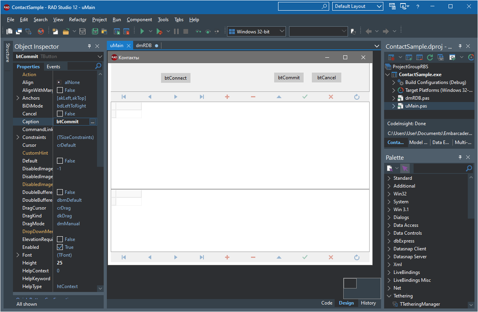This screenshot has height=312, width=478.
Task: Expand the Target Platforms node
Action: coord(394,90)
